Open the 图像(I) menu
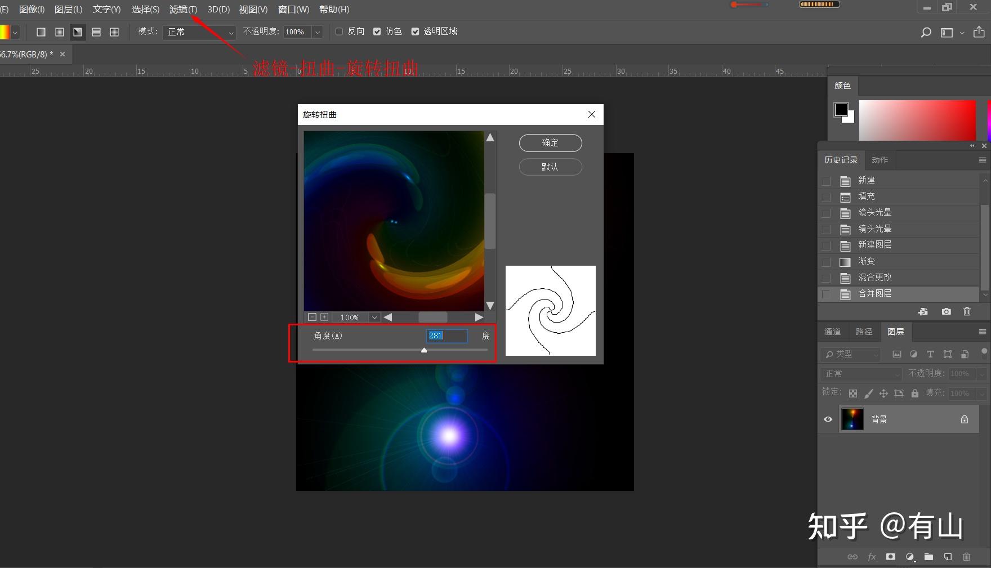The height and width of the screenshot is (568, 991). click(32, 10)
